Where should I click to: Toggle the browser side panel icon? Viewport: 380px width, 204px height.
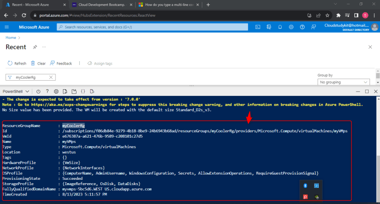click(356, 15)
